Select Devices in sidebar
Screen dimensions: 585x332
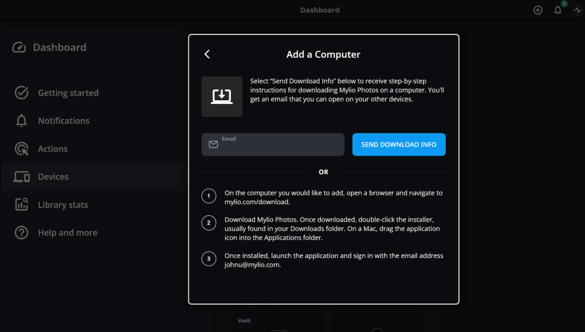pos(93,176)
